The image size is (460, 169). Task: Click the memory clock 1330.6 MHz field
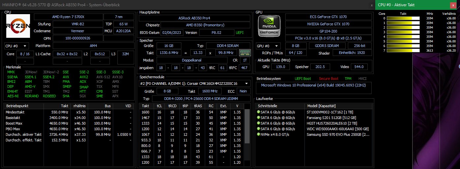[168, 53]
